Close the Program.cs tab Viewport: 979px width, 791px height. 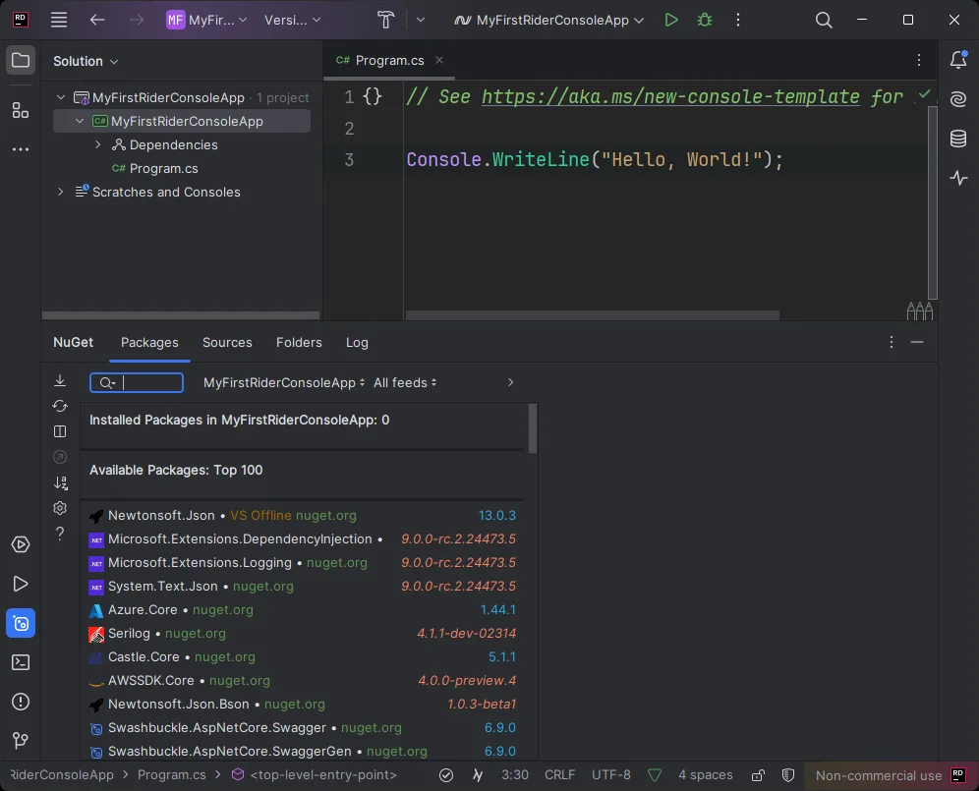coord(439,60)
